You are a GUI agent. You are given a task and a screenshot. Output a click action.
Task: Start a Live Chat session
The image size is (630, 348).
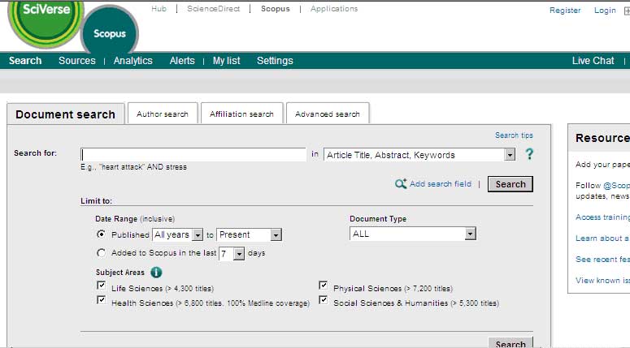click(x=593, y=61)
